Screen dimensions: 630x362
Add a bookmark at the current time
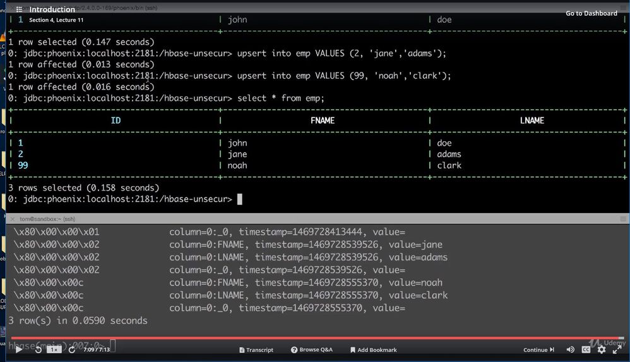pyautogui.click(x=373, y=350)
